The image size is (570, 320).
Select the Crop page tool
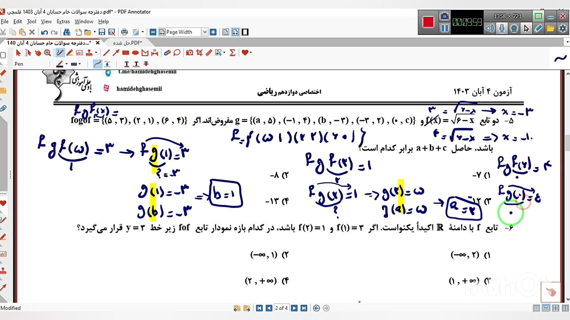click(199, 53)
